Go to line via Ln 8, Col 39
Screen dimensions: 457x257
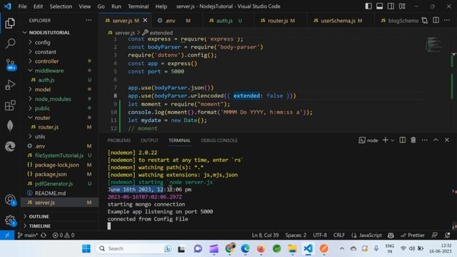(265, 235)
